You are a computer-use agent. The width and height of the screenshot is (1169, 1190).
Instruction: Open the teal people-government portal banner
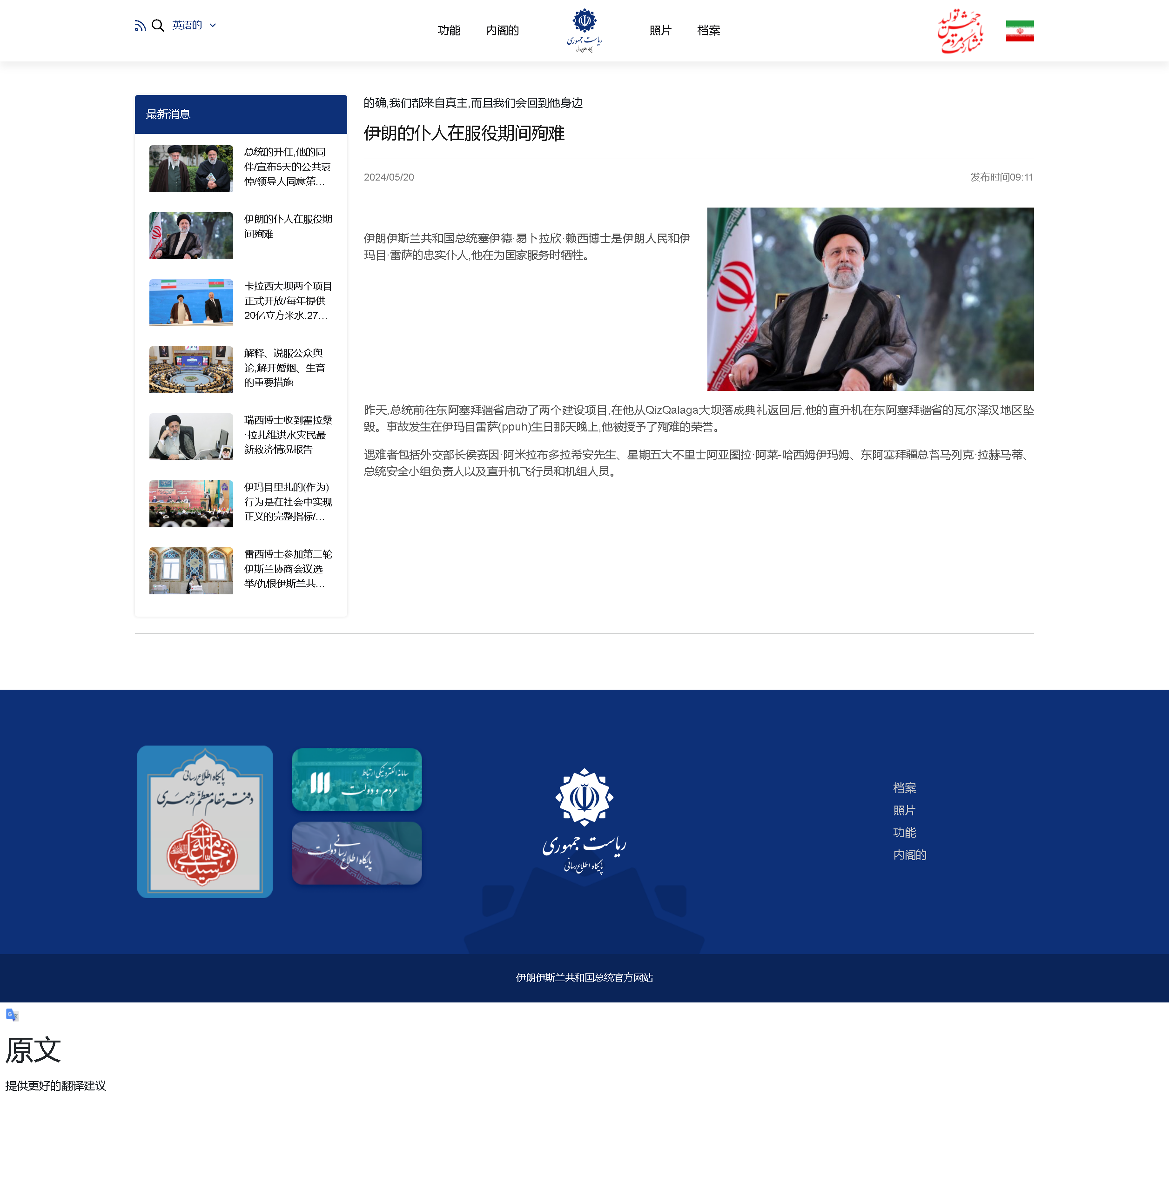pyautogui.click(x=357, y=779)
